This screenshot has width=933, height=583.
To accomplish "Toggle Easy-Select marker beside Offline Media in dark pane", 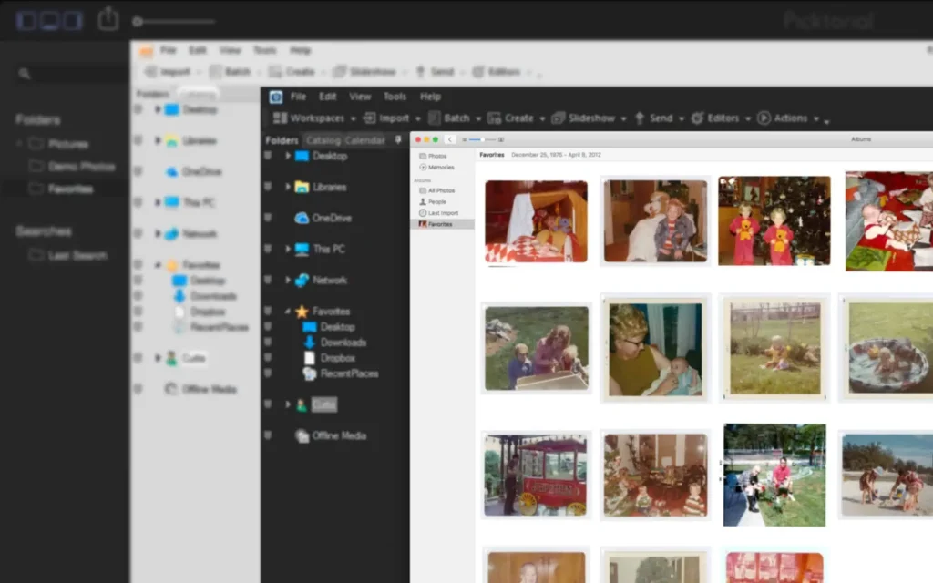I will (x=268, y=435).
